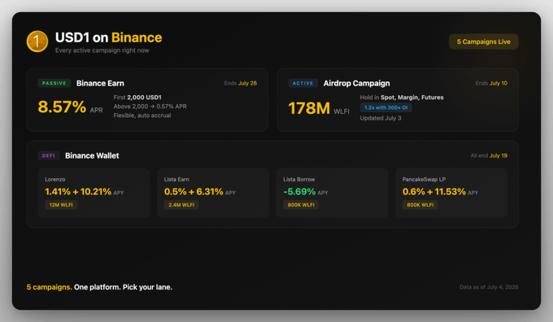Click the green -5.69% APY value
The width and height of the screenshot is (553, 322).
coord(306,192)
